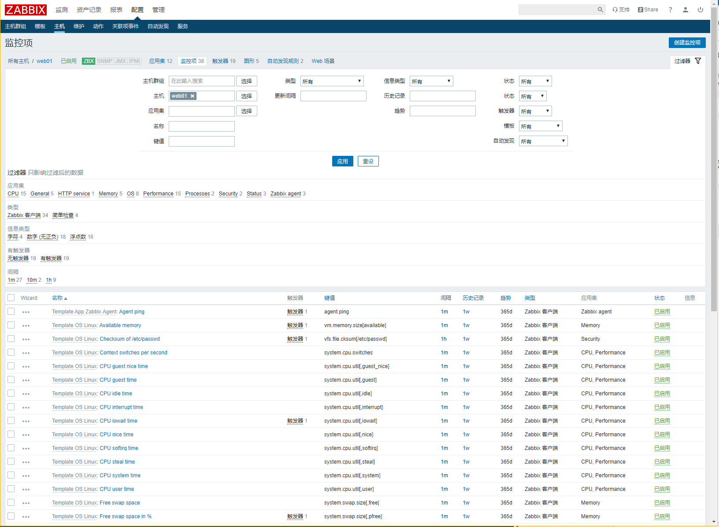Screen dimensions: 719x527
Task: Open the help question mark icon
Action: tap(671, 10)
